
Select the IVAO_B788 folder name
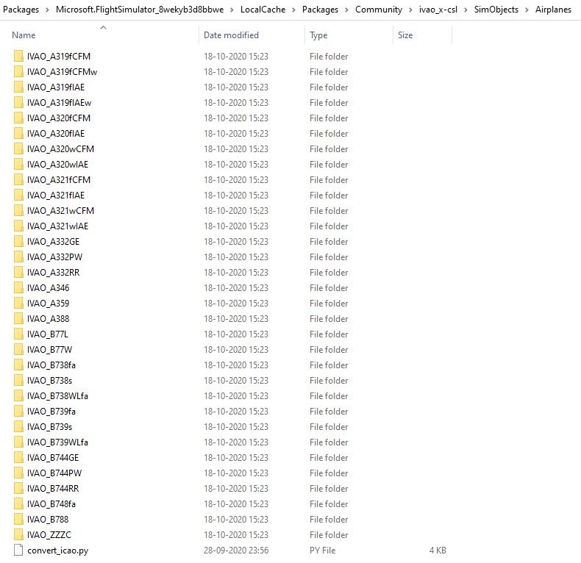pyautogui.click(x=48, y=520)
